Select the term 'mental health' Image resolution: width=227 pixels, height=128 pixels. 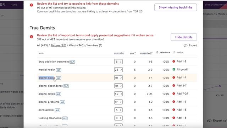pos(47,70)
